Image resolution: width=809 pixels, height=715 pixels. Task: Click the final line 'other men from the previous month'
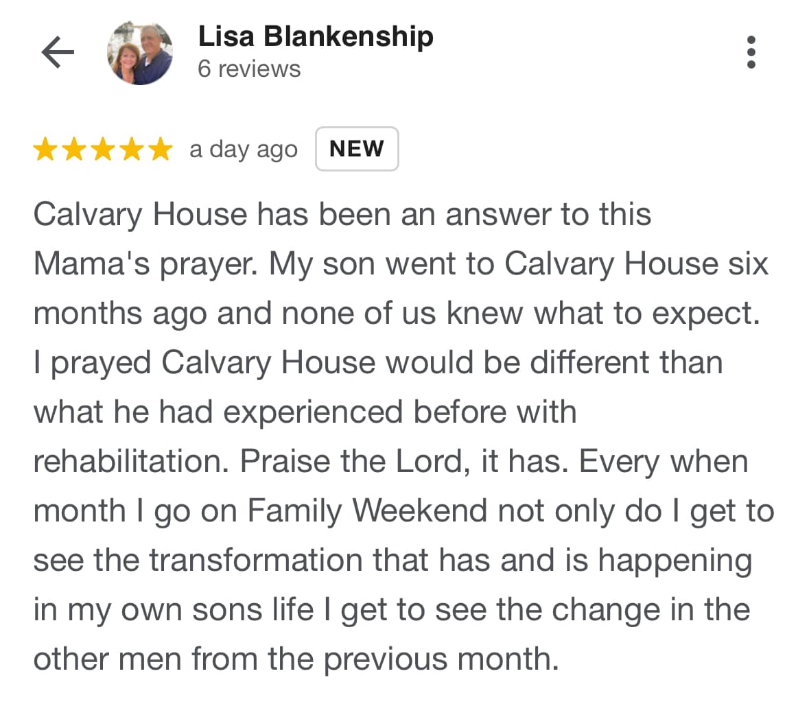pyautogui.click(x=296, y=659)
